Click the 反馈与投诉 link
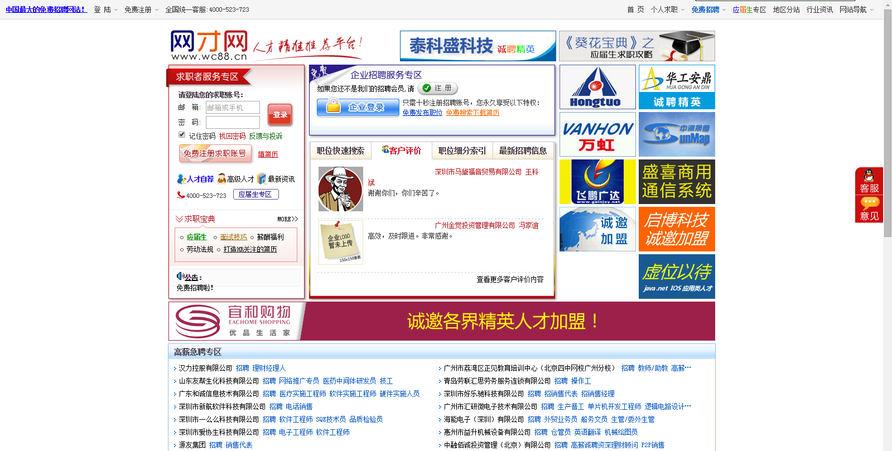 [x=266, y=136]
